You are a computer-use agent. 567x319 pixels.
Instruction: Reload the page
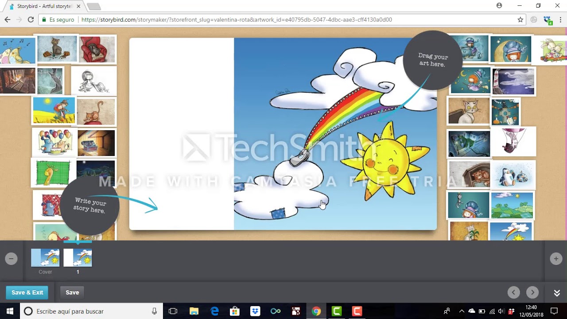(x=31, y=19)
